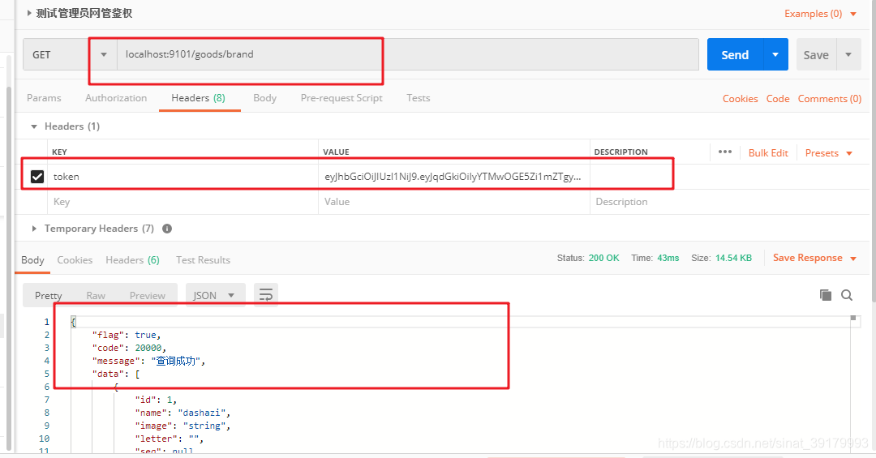Click the token value starting eyJhbGci
The width and height of the screenshot is (876, 458).
(453, 177)
